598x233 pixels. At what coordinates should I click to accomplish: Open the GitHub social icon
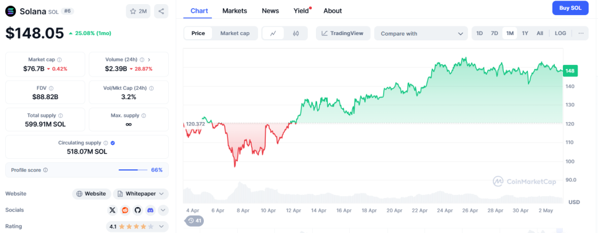(138, 210)
